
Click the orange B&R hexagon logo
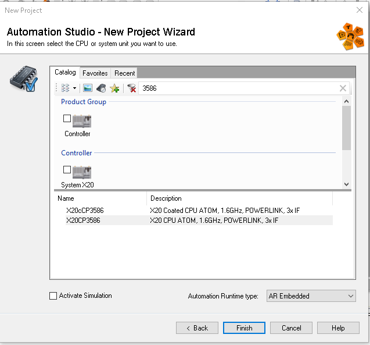[350, 37]
